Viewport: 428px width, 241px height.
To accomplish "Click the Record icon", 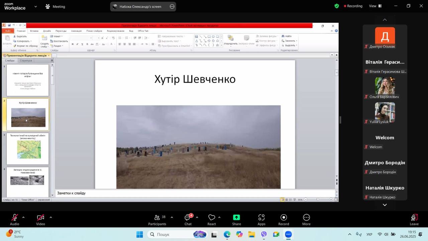I will tap(284, 220).
